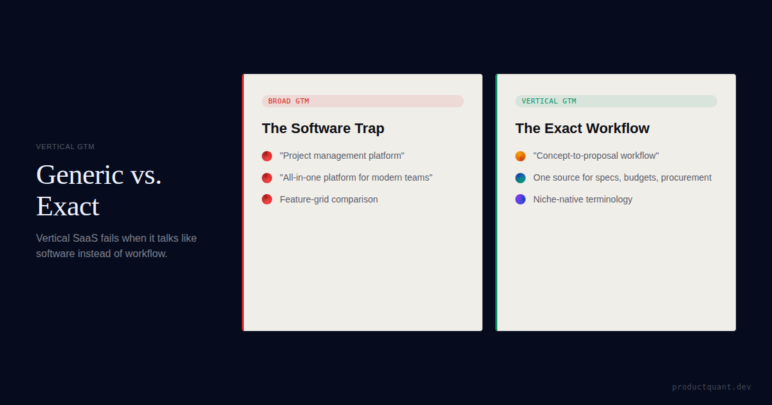The width and height of the screenshot is (772, 405).
Task: Select "One source for specs, budgets, procurement"
Action: coord(622,177)
